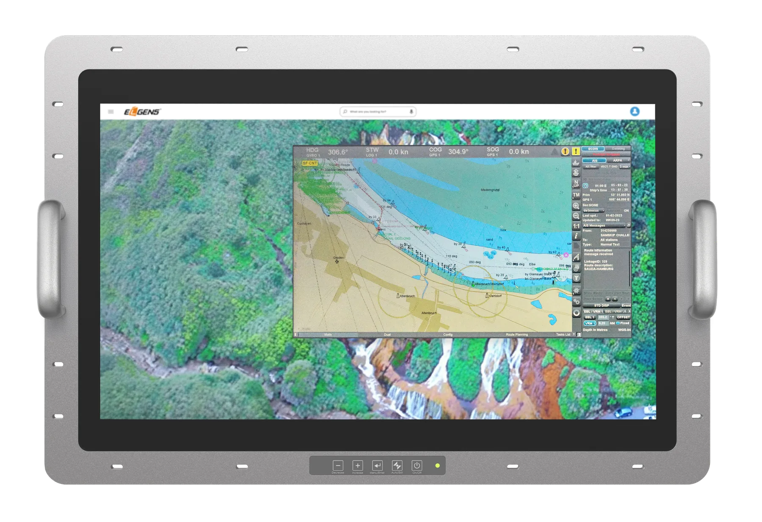
Task: Switch to the Route Planning tab
Action: point(516,335)
